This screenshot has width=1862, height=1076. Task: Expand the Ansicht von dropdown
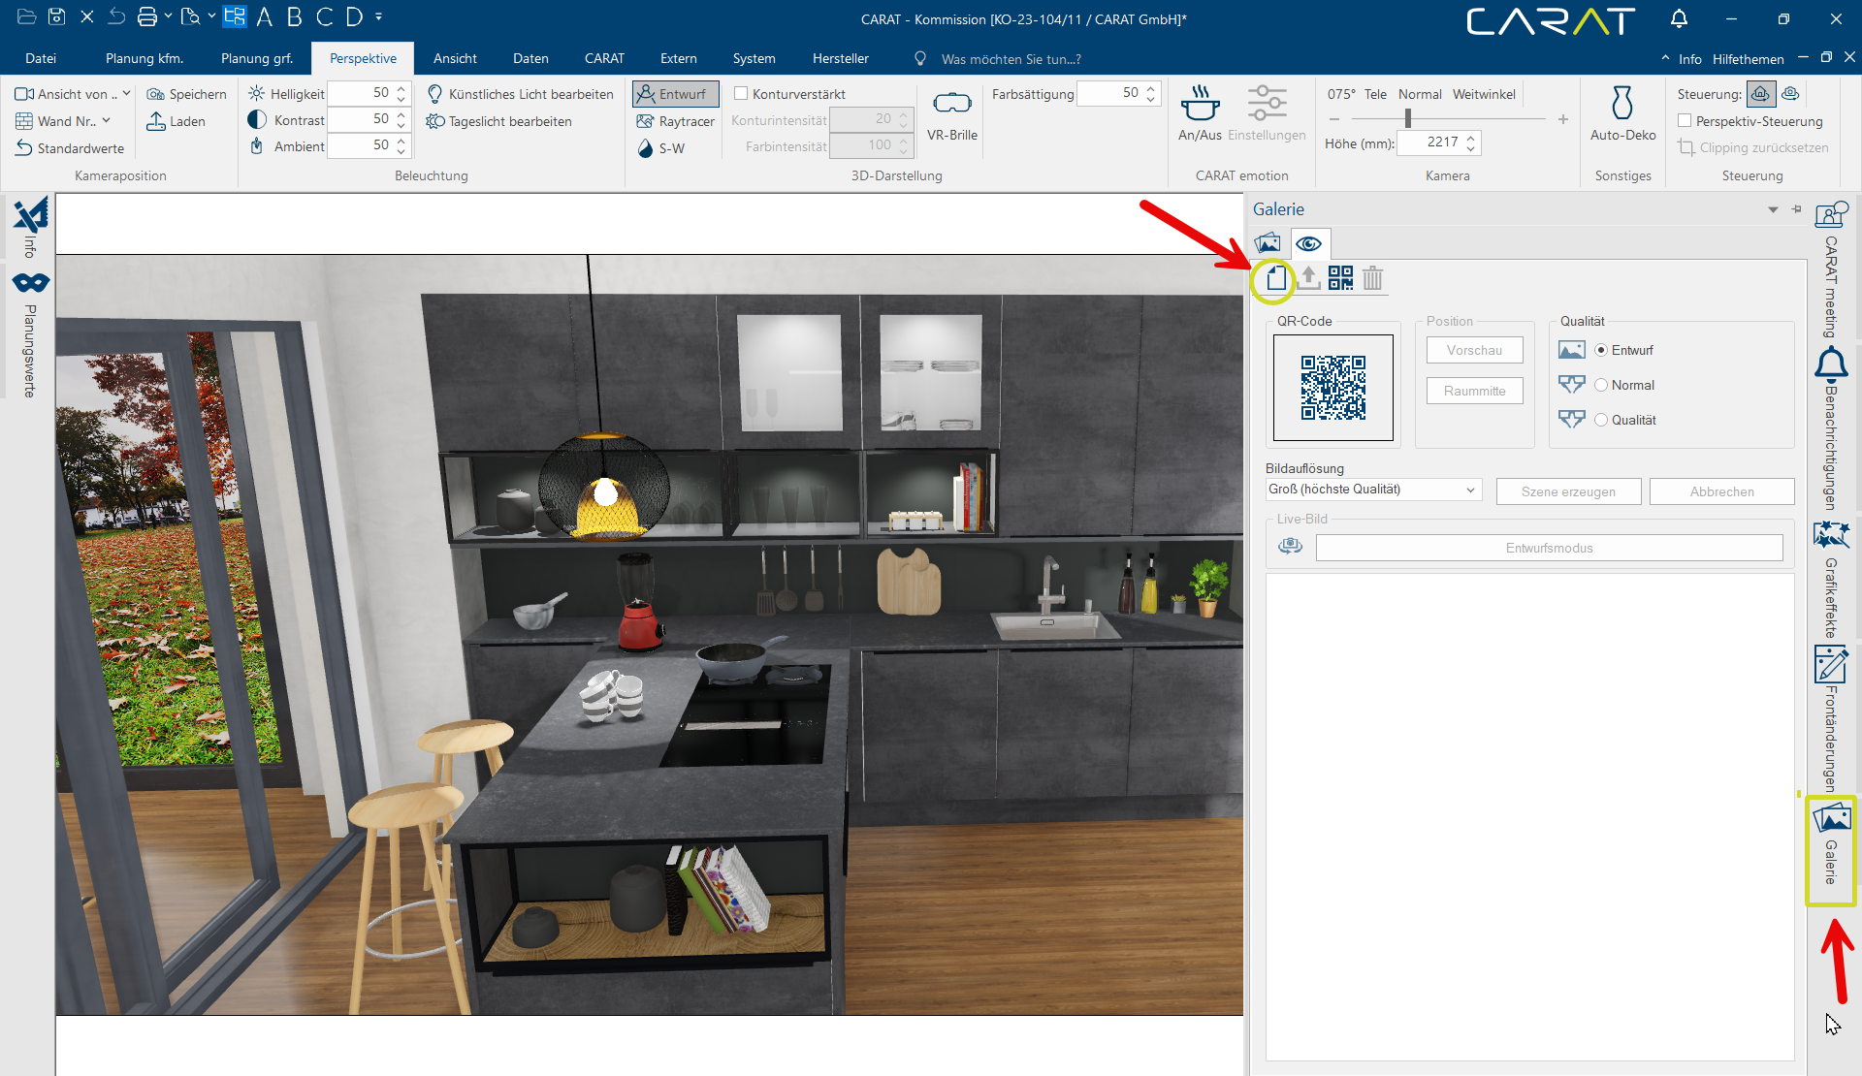tap(127, 94)
